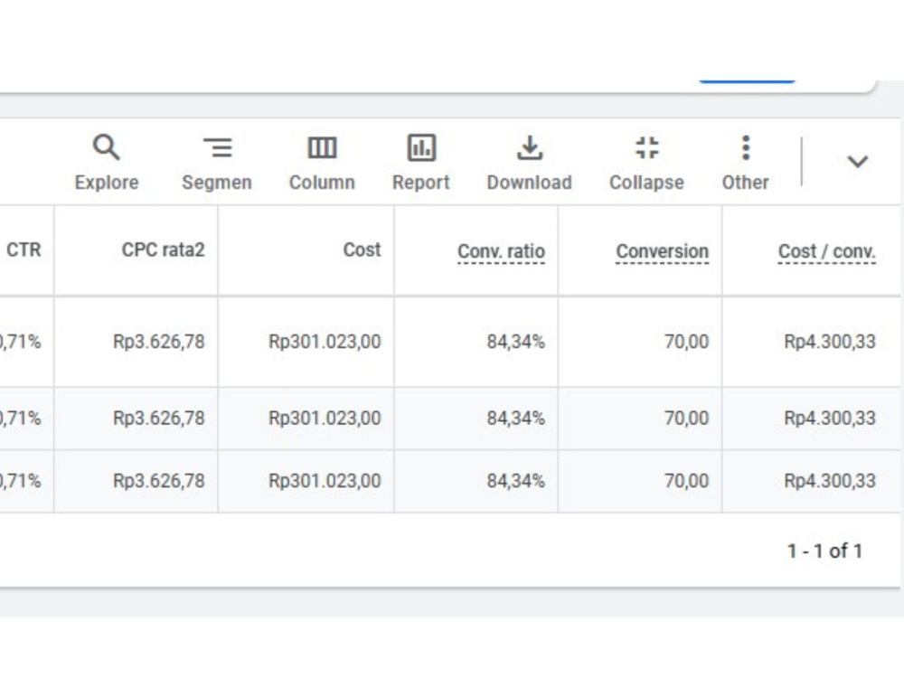Select first row CPC value Rp3.626,78
Screen dimensions: 904x678
coord(158,342)
